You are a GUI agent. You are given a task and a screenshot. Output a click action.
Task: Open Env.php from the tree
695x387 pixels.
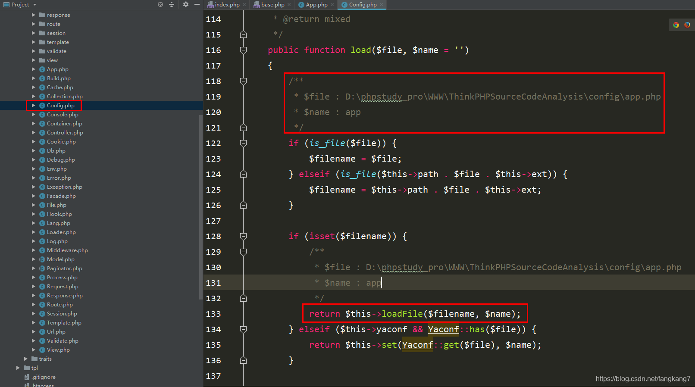click(x=56, y=169)
